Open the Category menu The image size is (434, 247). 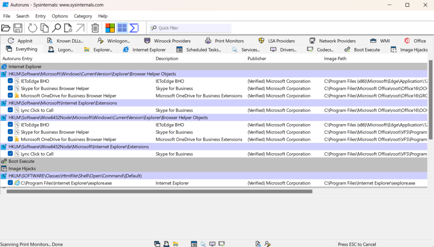click(83, 16)
